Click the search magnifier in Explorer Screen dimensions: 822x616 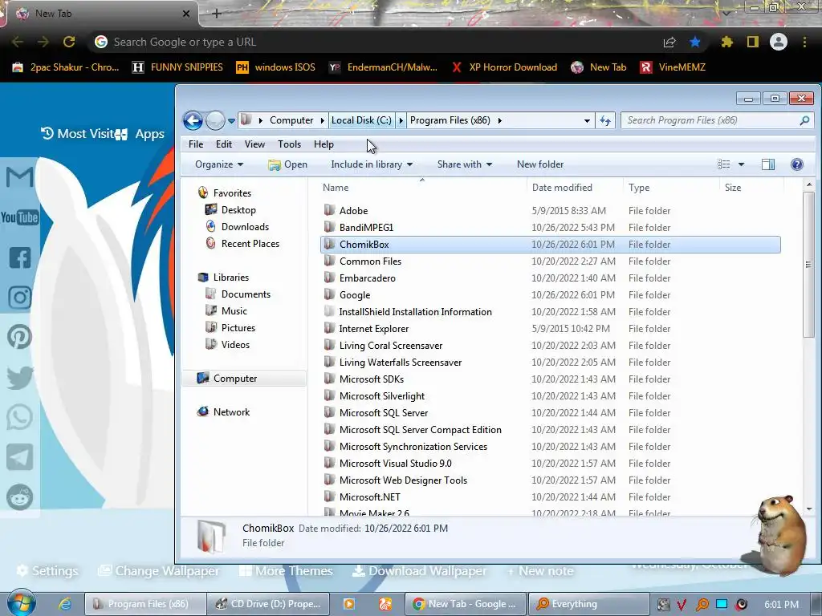point(804,120)
